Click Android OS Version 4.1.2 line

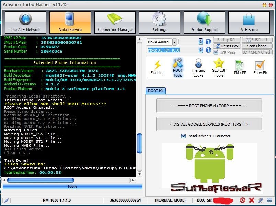click(32, 84)
